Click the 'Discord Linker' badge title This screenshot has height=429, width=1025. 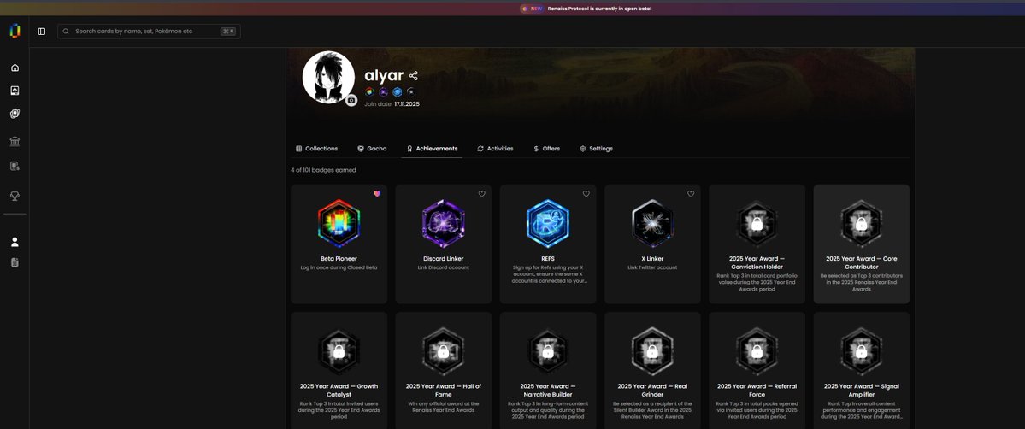(x=443, y=258)
